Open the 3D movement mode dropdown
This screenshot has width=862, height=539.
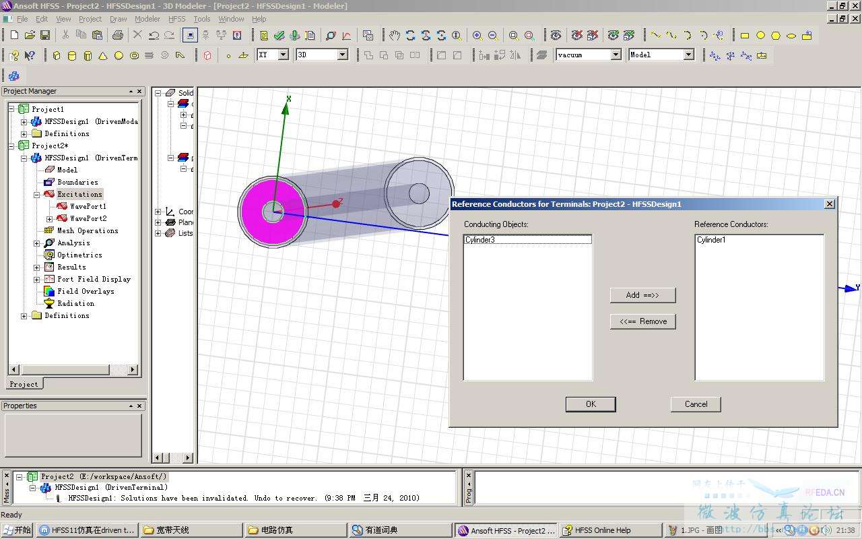(342, 55)
